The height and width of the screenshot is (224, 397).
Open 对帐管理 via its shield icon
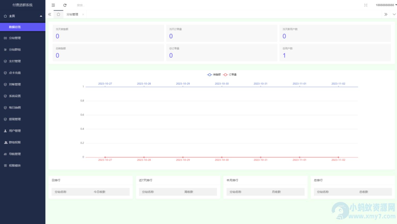point(5,85)
